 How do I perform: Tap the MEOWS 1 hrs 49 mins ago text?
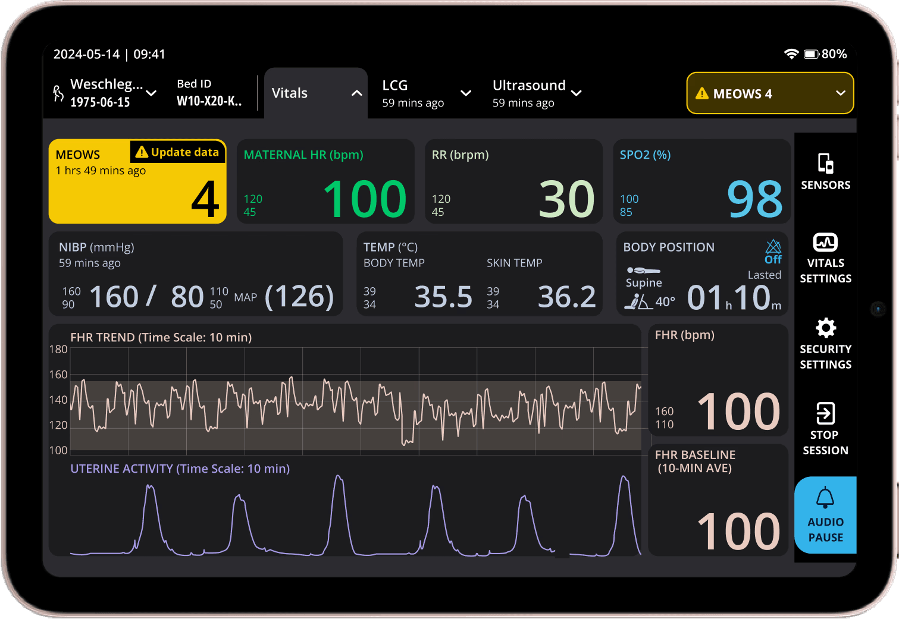pyautogui.click(x=101, y=171)
